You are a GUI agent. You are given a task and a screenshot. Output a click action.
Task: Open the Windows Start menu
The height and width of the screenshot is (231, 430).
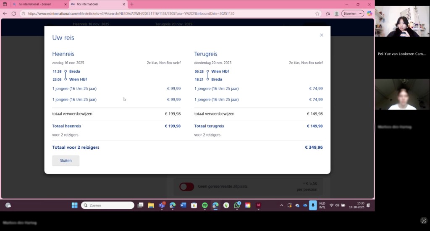tap(75, 205)
